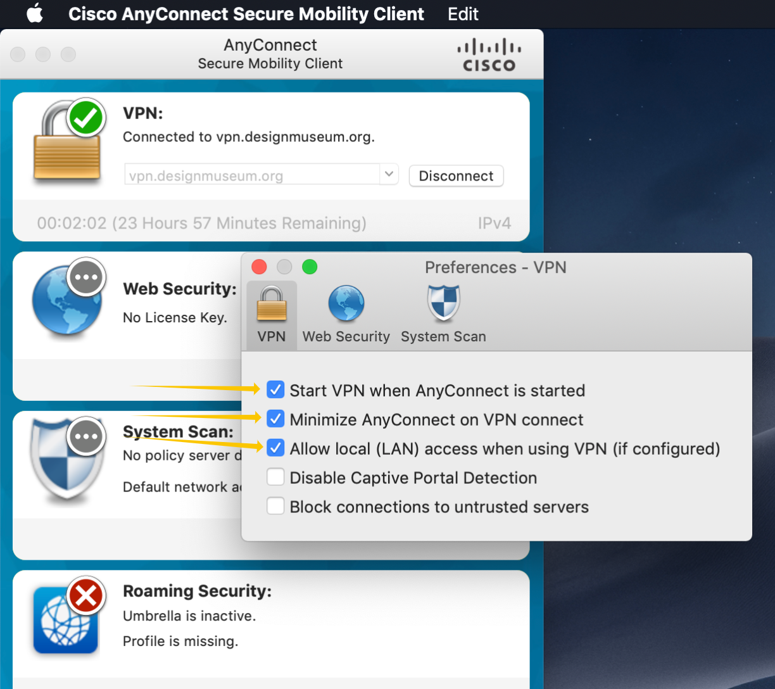Click the 'No License Key.' text
The height and width of the screenshot is (689, 775).
click(x=175, y=318)
